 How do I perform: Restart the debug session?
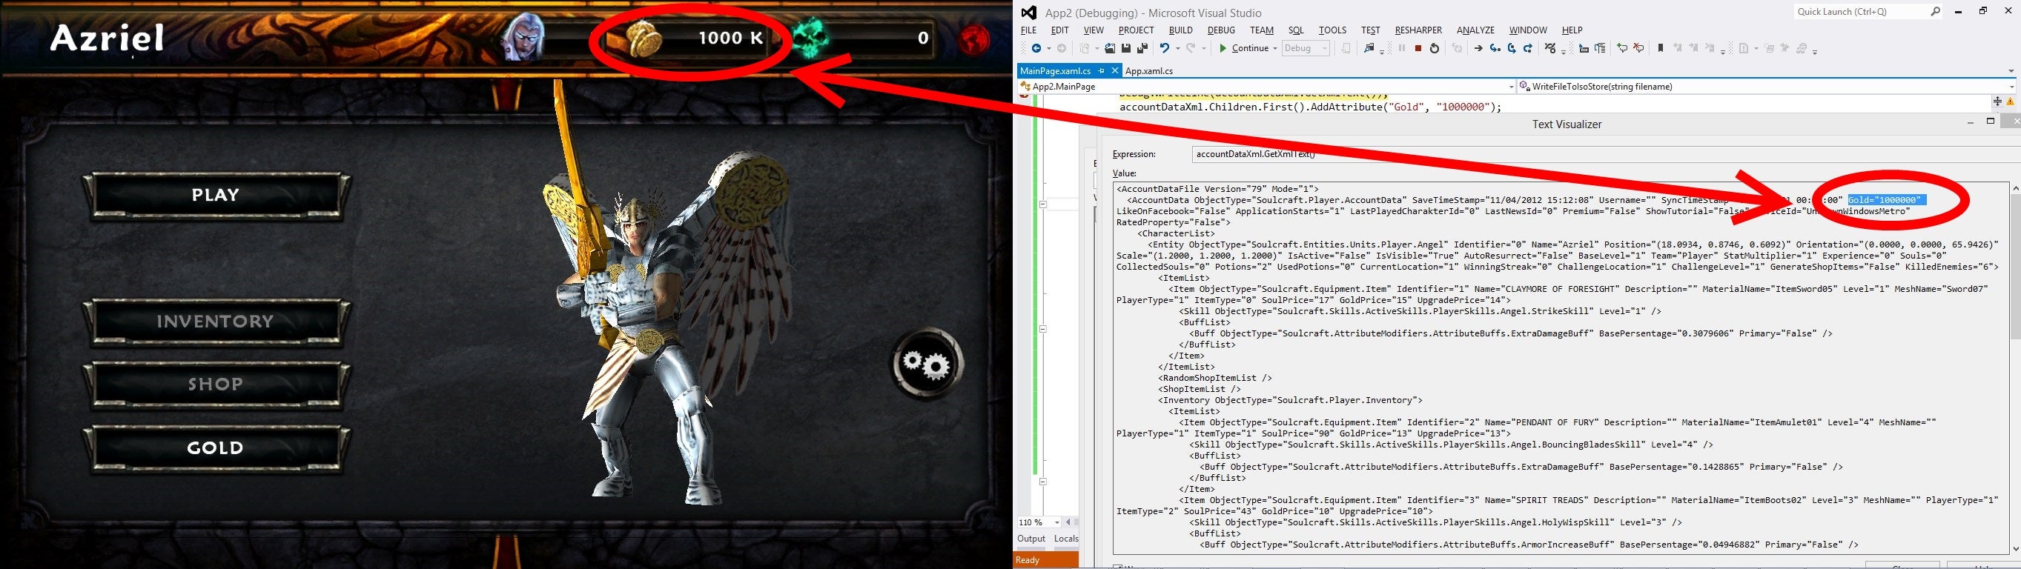coord(1435,49)
